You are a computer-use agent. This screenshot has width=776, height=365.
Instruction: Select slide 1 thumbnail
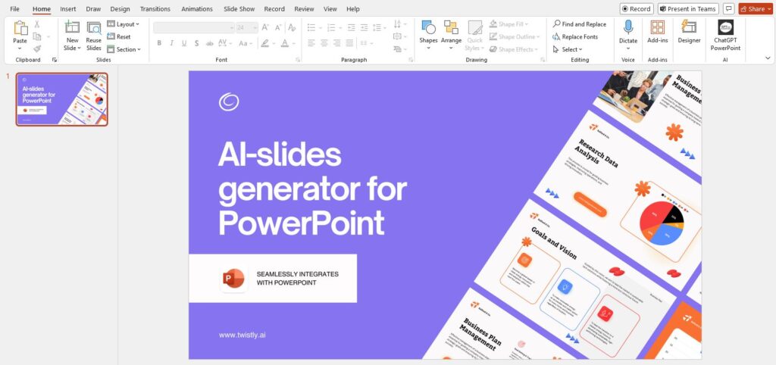point(62,99)
